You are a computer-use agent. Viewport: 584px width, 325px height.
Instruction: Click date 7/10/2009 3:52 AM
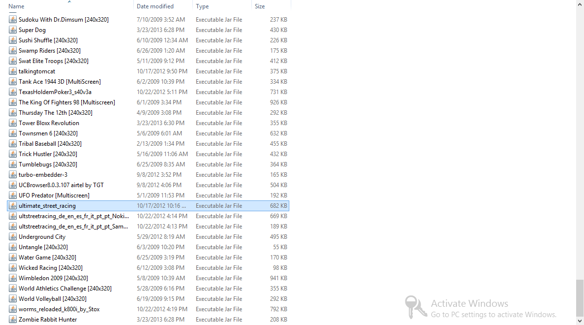tap(161, 19)
